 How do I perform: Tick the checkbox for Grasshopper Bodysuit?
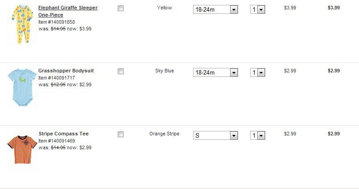(120, 71)
